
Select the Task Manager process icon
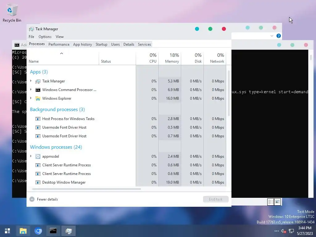pos(38,81)
